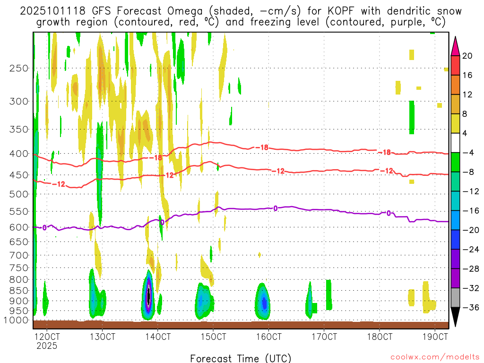The height and width of the screenshot is (363, 484).
Task: Click the -12 contour label near 120CT
Action: [x=59, y=184]
